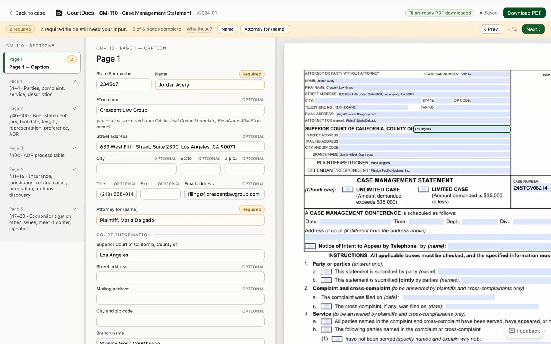
Task: Click PDF plaintiff name Maria Delgado
Action: (x=440, y=163)
